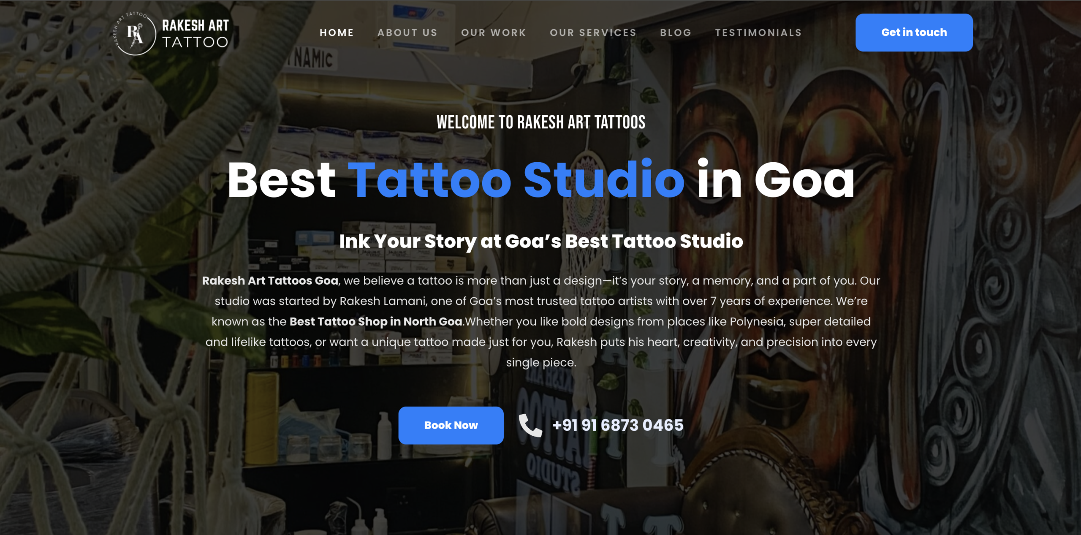
Task: Click the Best Tattoo Shop in North Goa text
Action: pyautogui.click(x=376, y=321)
